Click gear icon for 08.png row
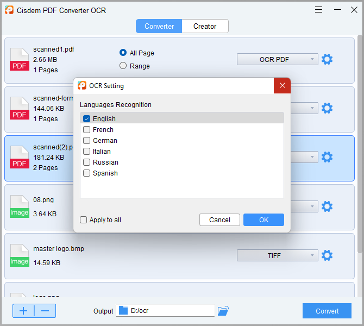The height and width of the screenshot is (326, 364). tap(327, 206)
